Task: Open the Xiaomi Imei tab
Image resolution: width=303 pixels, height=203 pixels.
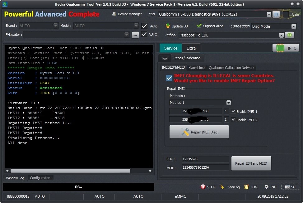Action: [197, 68]
